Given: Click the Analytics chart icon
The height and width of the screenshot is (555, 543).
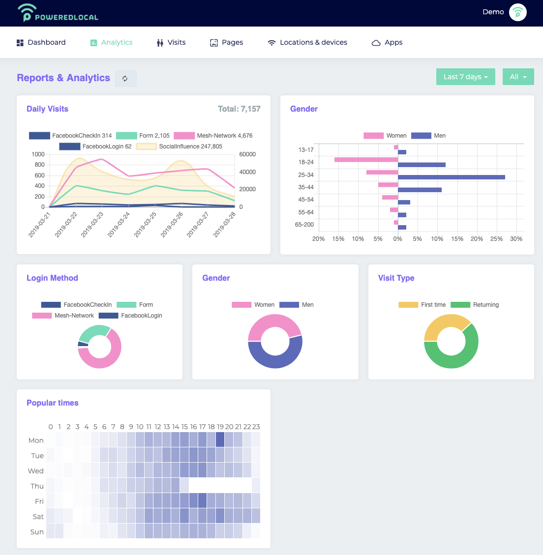Looking at the screenshot, I should 93,43.
